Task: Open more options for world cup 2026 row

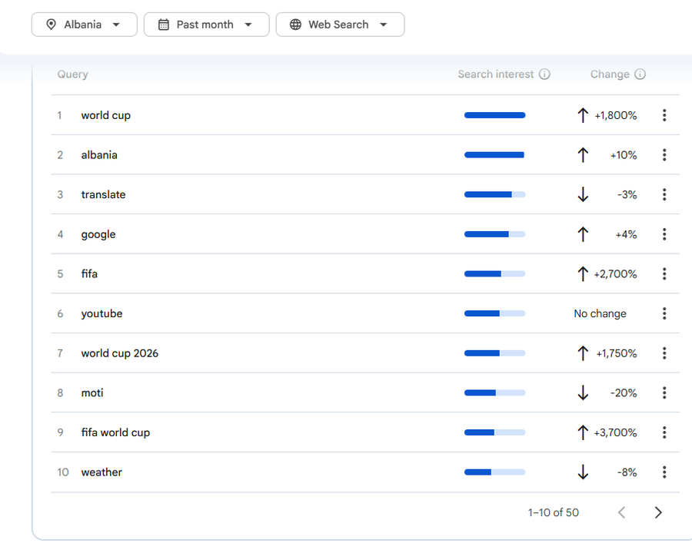Action: (664, 353)
